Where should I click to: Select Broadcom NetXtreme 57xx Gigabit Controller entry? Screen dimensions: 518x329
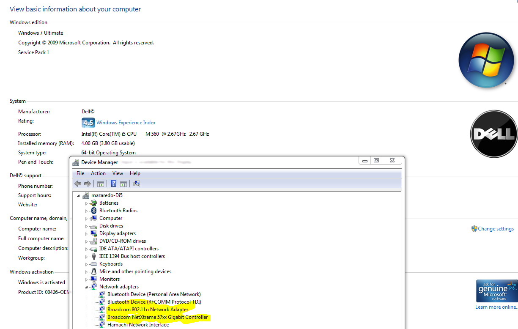158,317
